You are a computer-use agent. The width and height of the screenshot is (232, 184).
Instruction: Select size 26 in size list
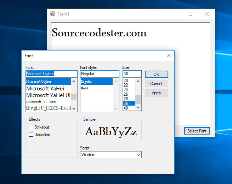point(129,94)
